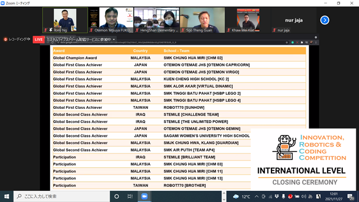
Task: Toggle the Japanese IME 'あ' input mode
Action: (310, 196)
